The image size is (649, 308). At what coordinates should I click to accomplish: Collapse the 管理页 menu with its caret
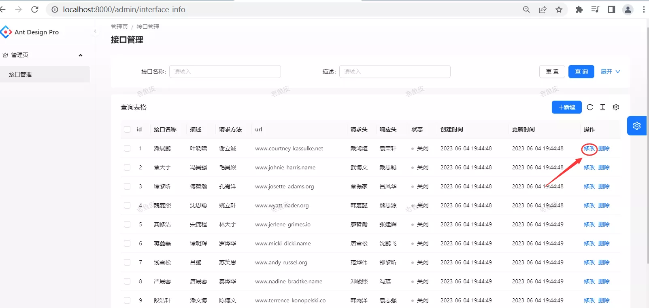tap(81, 55)
